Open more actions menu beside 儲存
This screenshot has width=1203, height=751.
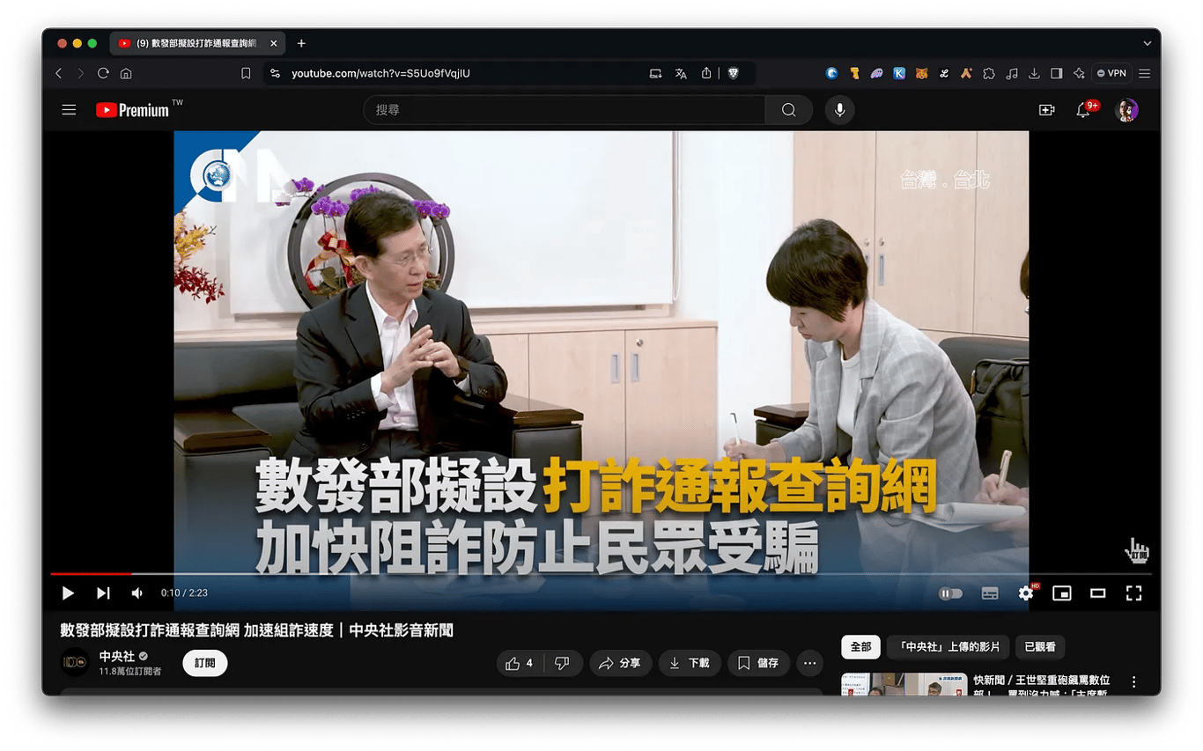pyautogui.click(x=809, y=663)
